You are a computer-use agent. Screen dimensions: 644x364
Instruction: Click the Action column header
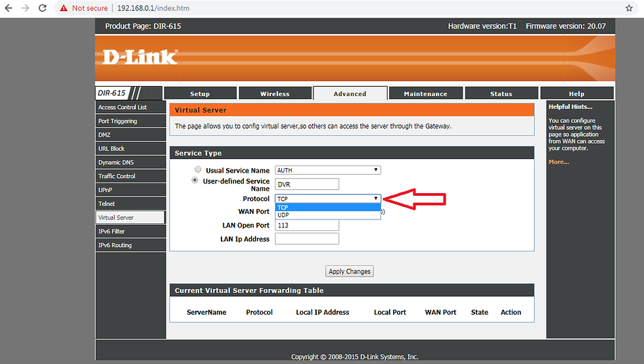511,312
